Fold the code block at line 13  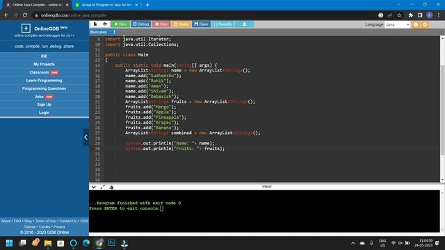102,60
